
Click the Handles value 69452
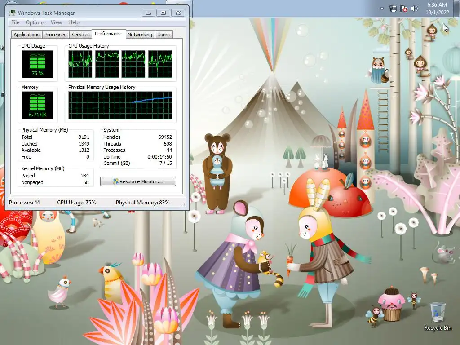165,137
